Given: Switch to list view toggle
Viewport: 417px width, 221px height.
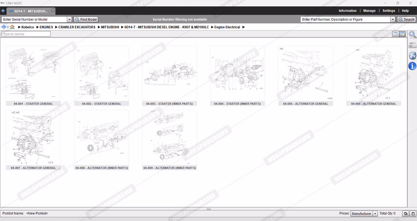Looking at the screenshot, I should point(396,34).
